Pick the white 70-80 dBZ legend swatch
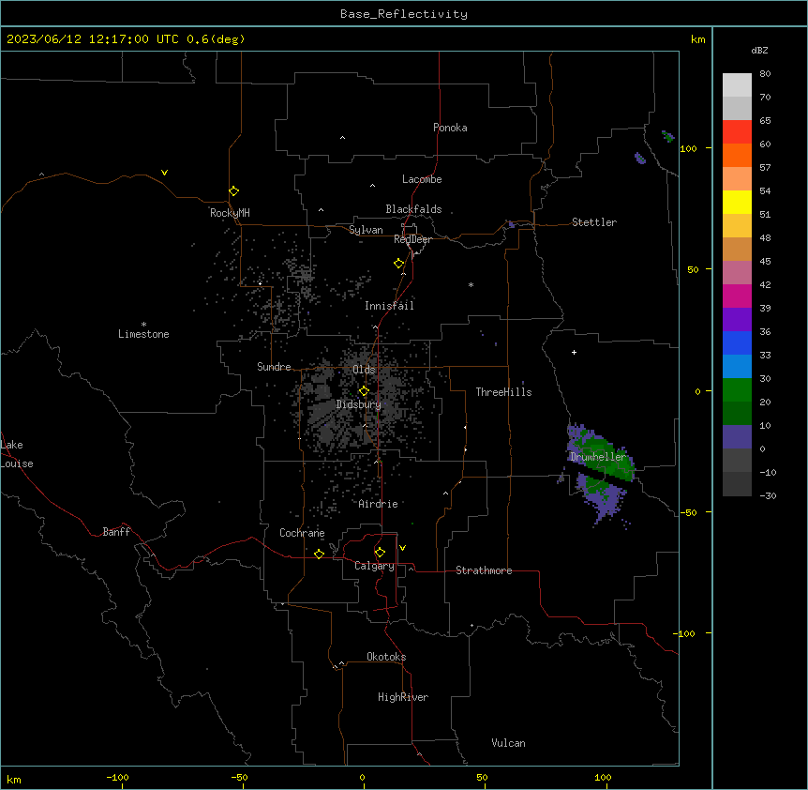Image resolution: width=808 pixels, height=790 pixels. pyautogui.click(x=737, y=85)
